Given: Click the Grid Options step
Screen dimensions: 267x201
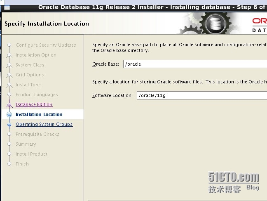Looking at the screenshot, I should tap(30, 75).
